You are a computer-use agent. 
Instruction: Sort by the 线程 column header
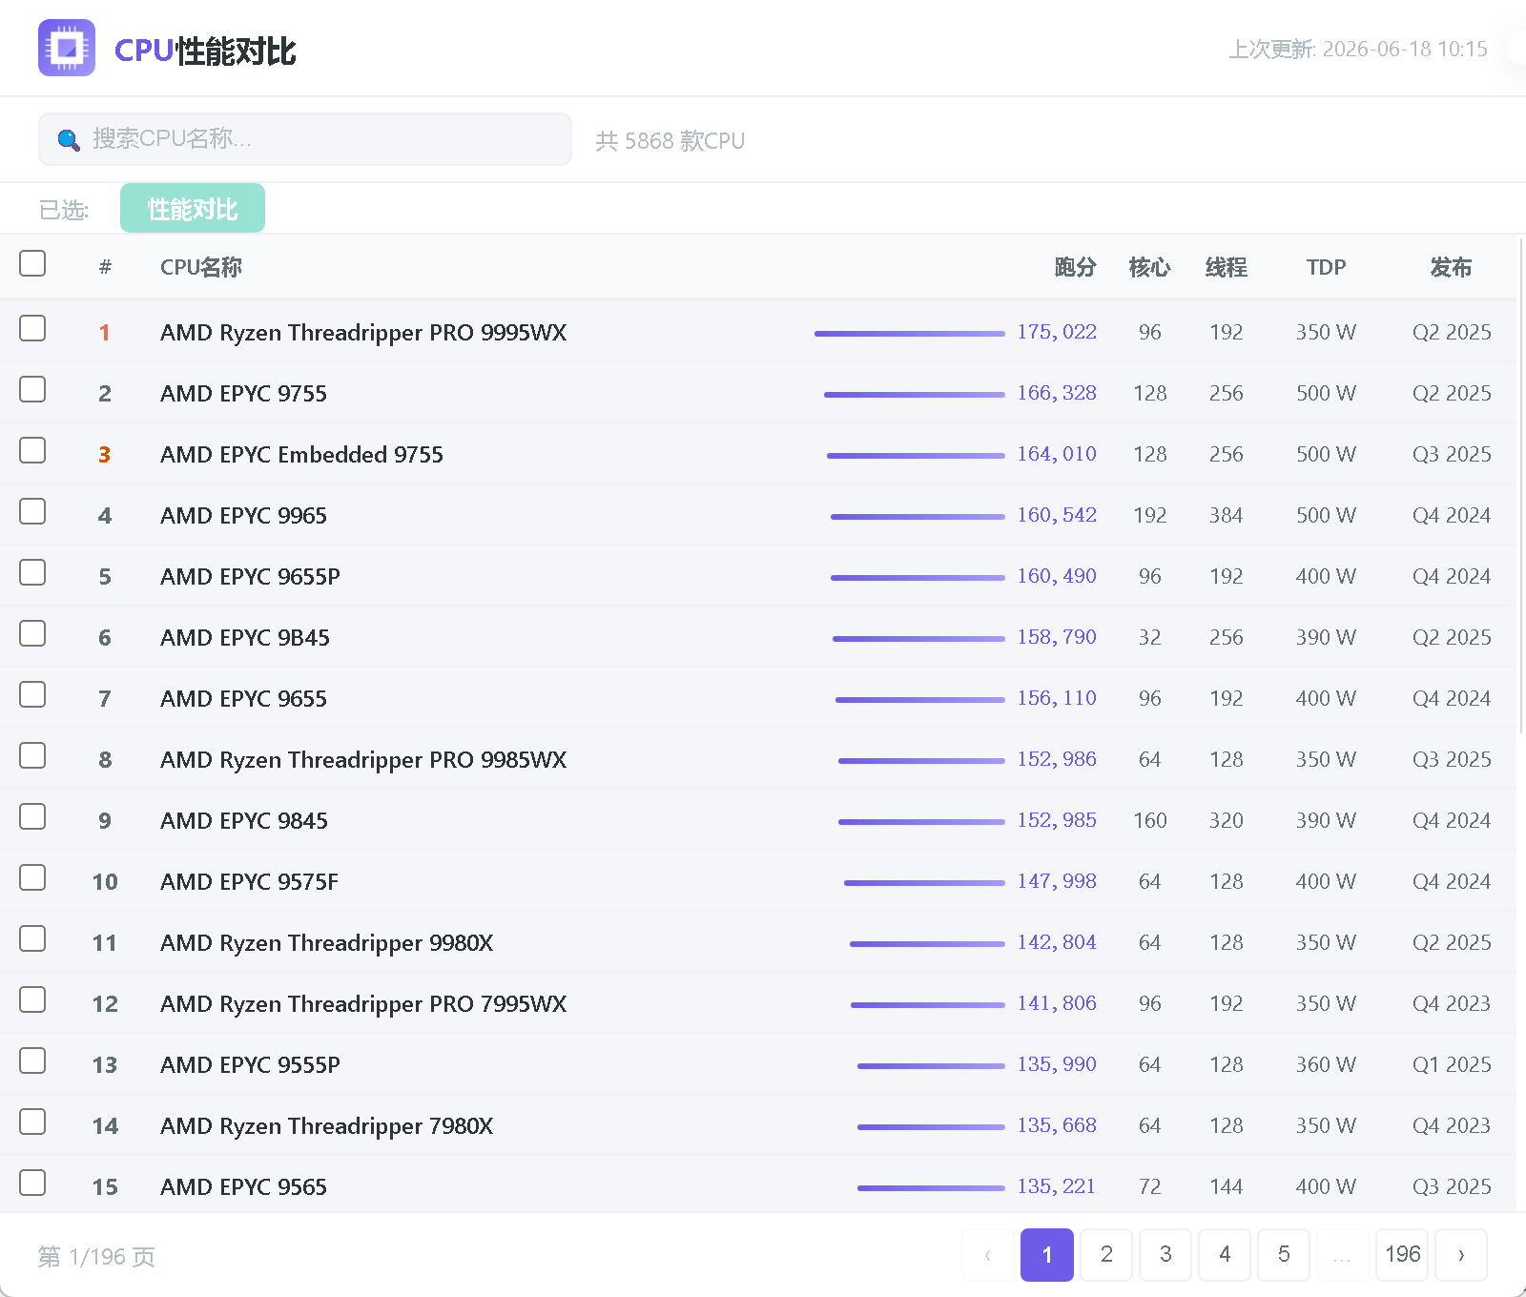(x=1226, y=267)
